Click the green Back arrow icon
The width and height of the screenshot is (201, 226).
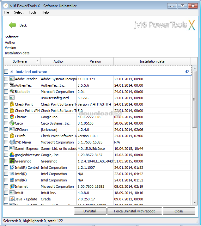click(12, 25)
